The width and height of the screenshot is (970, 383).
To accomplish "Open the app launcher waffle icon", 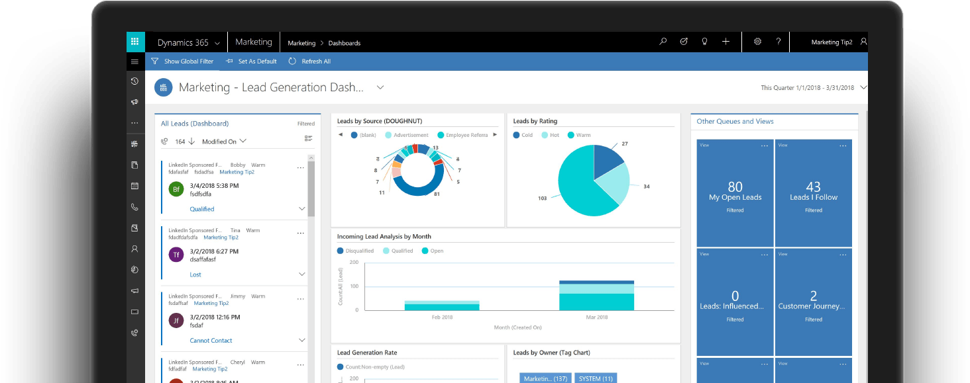I will [135, 42].
